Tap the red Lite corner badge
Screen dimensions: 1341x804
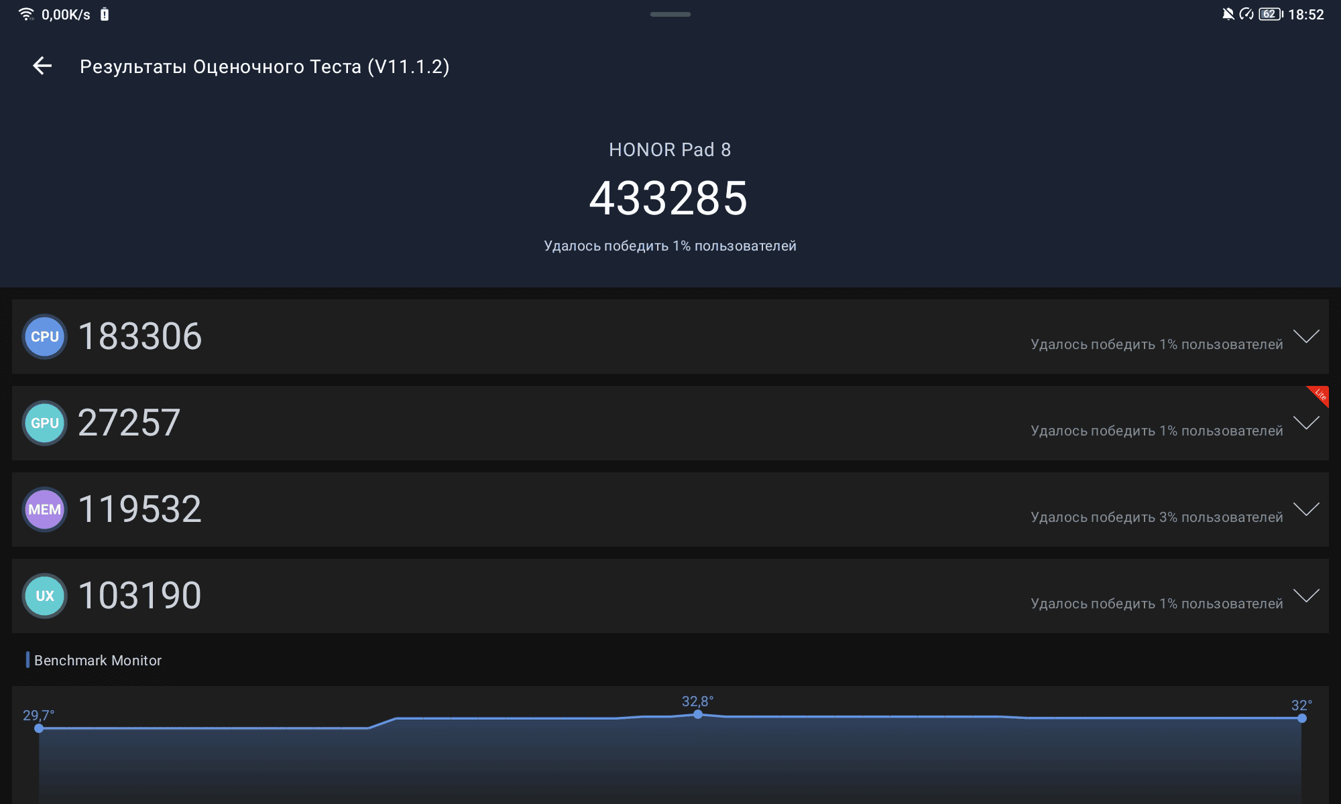(1320, 395)
